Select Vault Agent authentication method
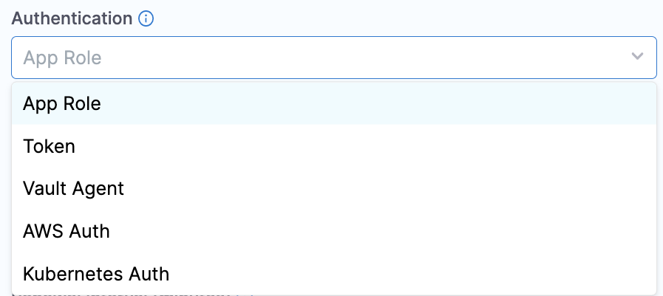The image size is (663, 296). coord(73,188)
